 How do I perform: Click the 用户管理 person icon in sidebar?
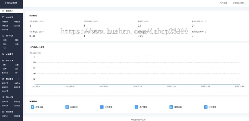(x=3, y=97)
